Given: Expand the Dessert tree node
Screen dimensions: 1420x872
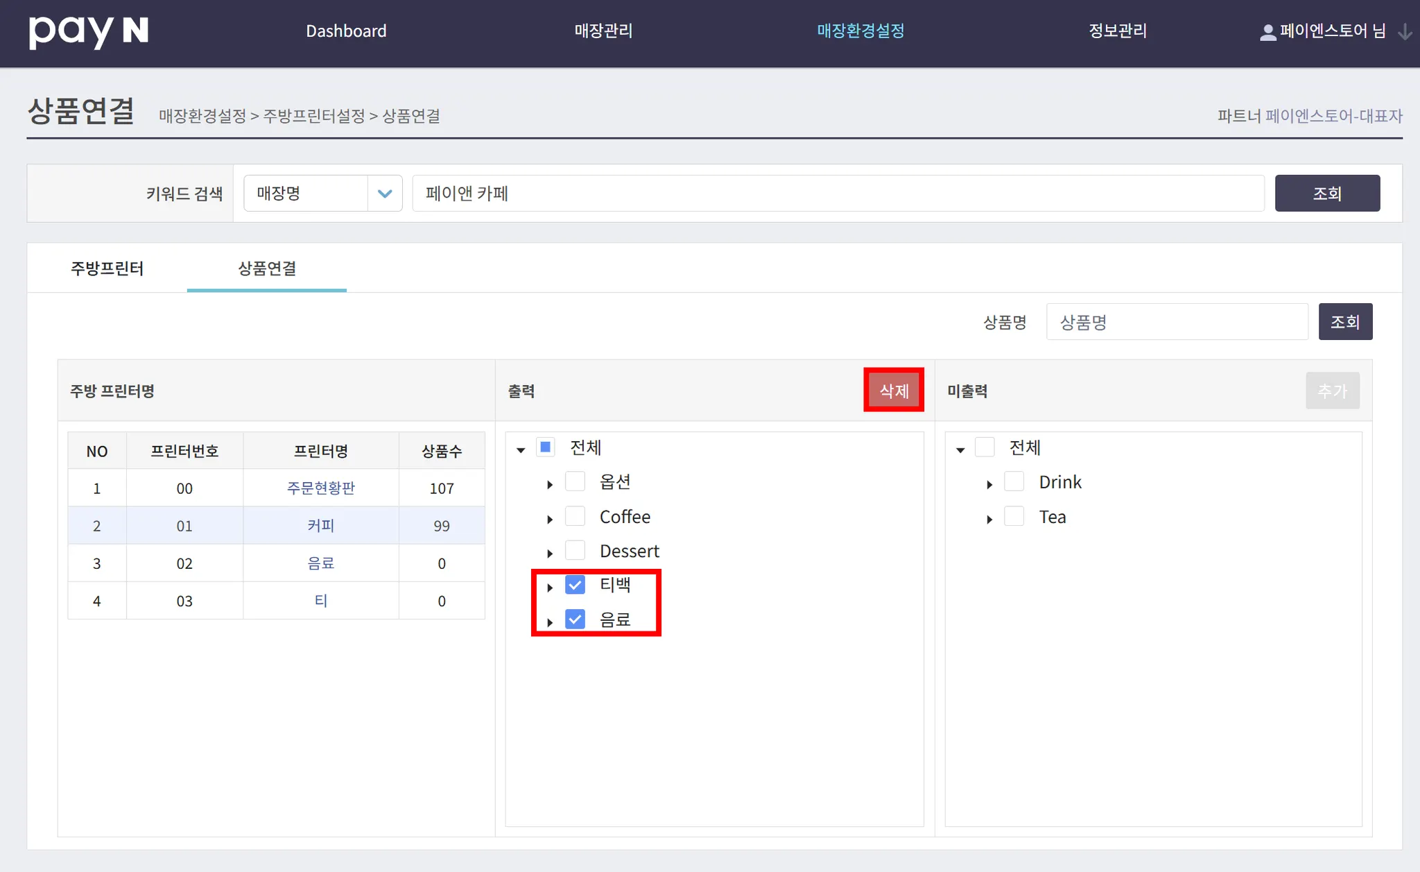Looking at the screenshot, I should 550,553.
